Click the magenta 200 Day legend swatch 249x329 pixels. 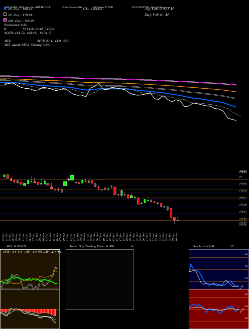[x=5, y=20]
